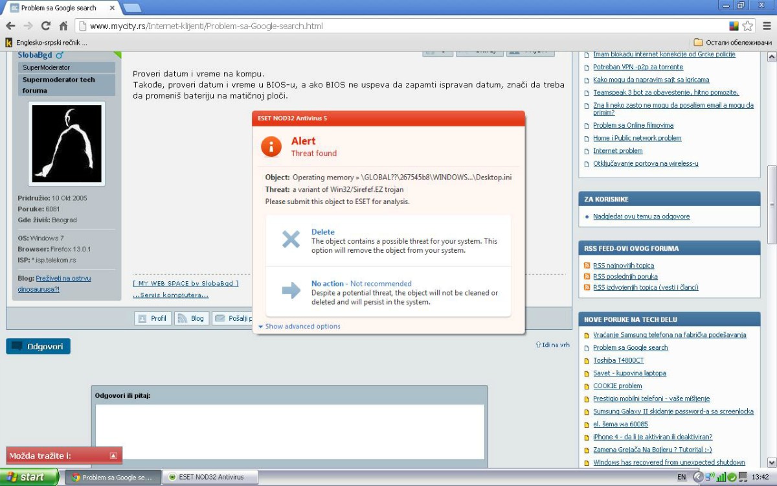
Task: Open the Internet problem sidebar link
Action: pos(618,151)
